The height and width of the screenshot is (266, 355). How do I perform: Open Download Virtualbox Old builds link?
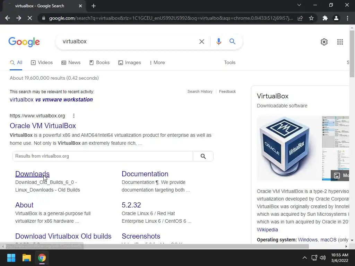click(63, 236)
